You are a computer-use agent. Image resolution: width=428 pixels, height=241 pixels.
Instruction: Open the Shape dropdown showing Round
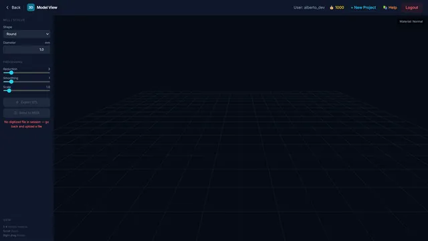pos(27,34)
